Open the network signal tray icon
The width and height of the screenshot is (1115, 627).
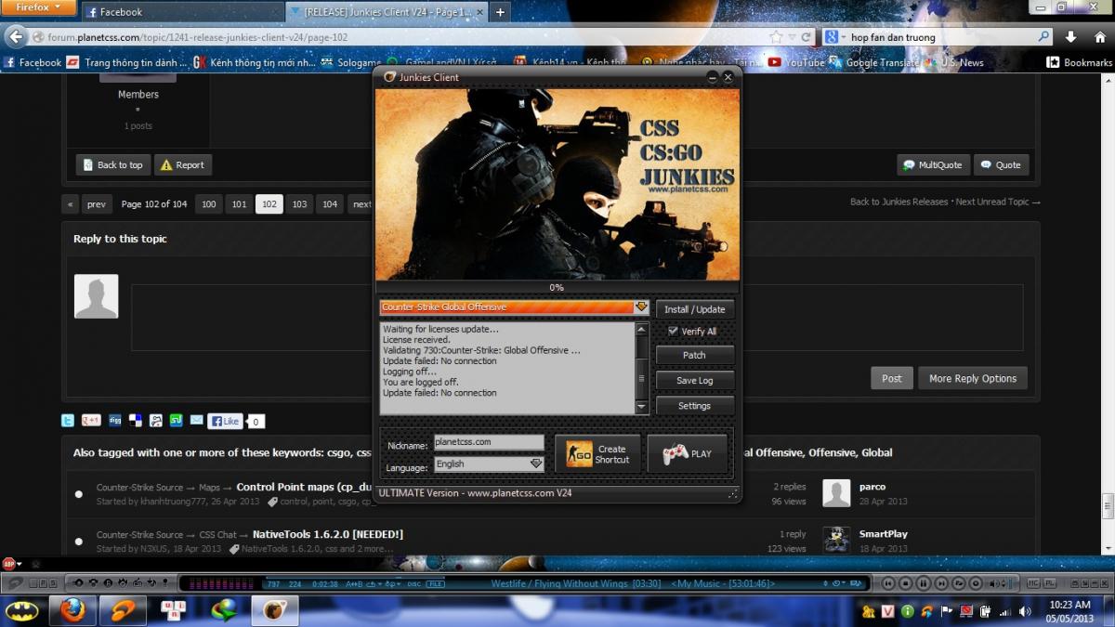click(1004, 611)
